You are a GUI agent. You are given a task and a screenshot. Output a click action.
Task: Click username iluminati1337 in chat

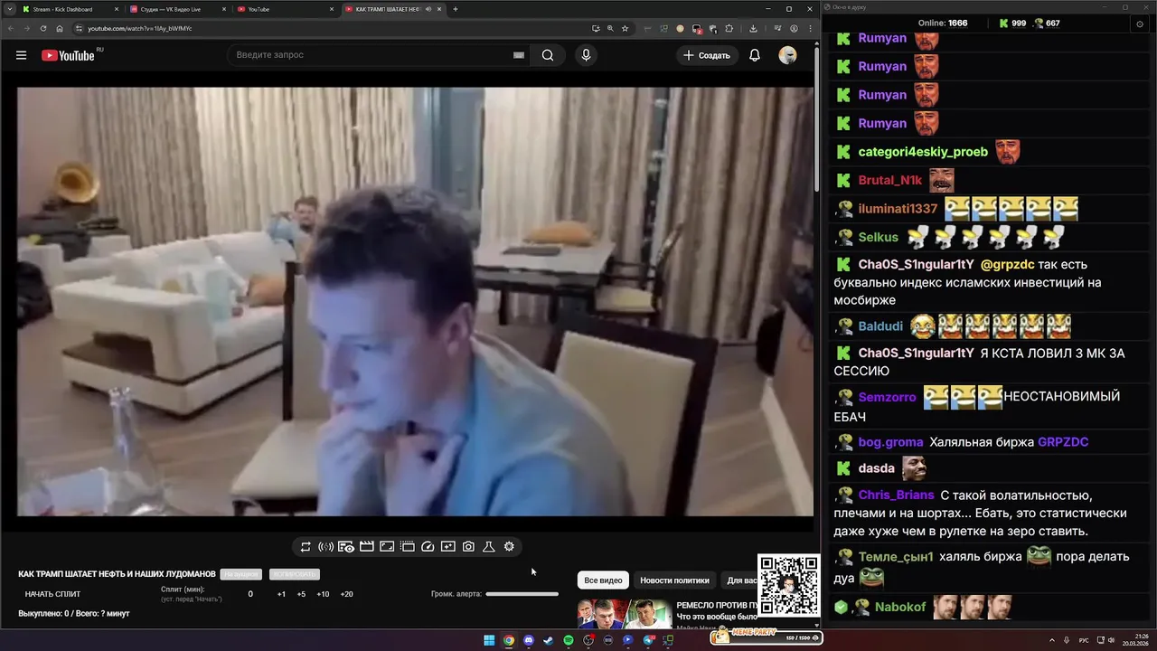click(898, 209)
